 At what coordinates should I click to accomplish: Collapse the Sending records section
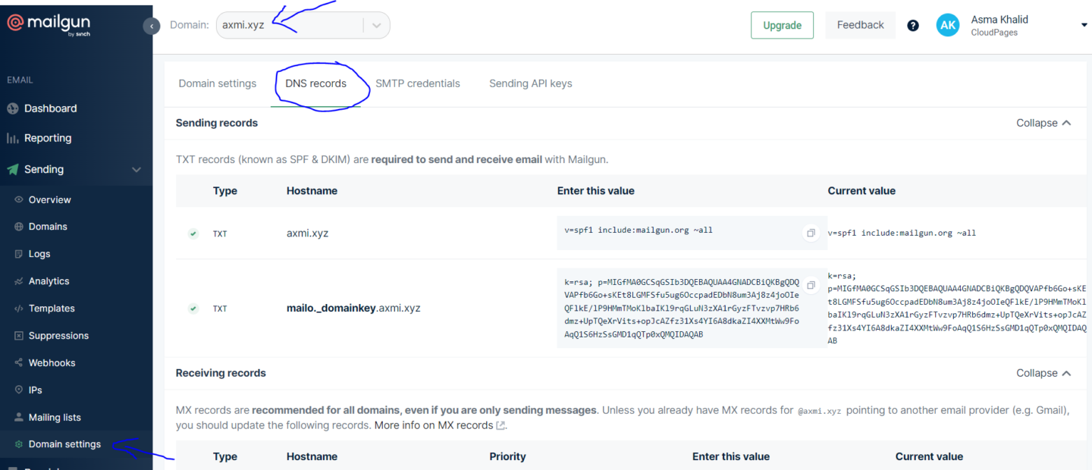[x=1044, y=122]
